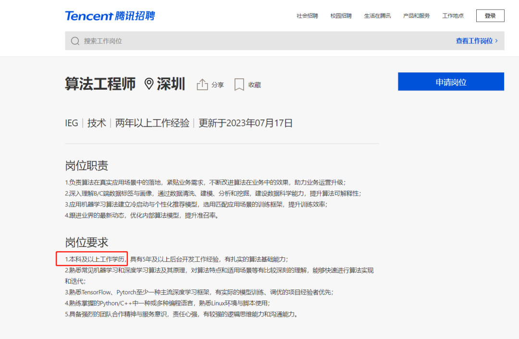This screenshot has width=519, height=339.
Task: Click the 分享 text label
Action: (x=218, y=85)
